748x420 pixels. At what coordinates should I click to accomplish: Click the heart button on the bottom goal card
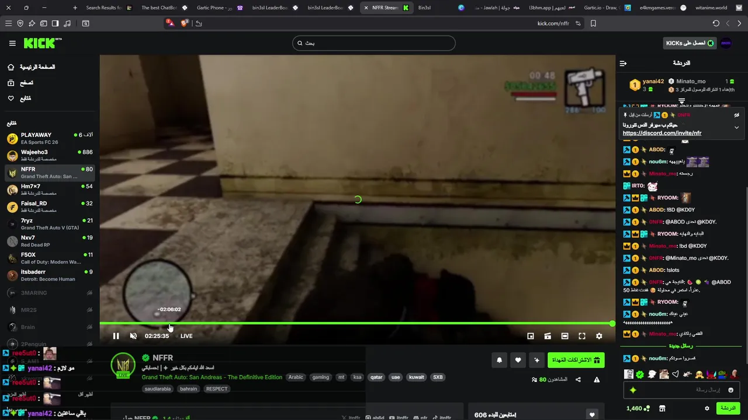[592, 415]
